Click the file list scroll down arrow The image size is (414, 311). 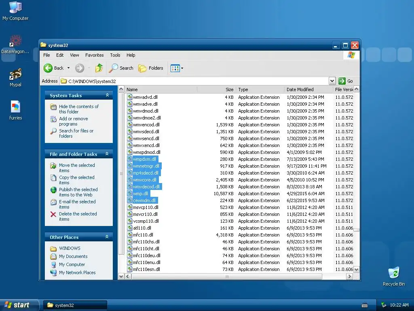click(x=357, y=269)
